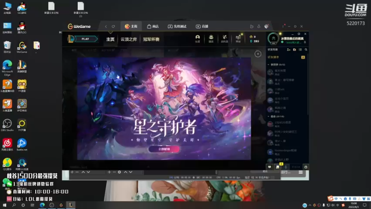371x209 pixels.
Task: Open 炉石传说 desktop shortcut
Action: pos(22,105)
